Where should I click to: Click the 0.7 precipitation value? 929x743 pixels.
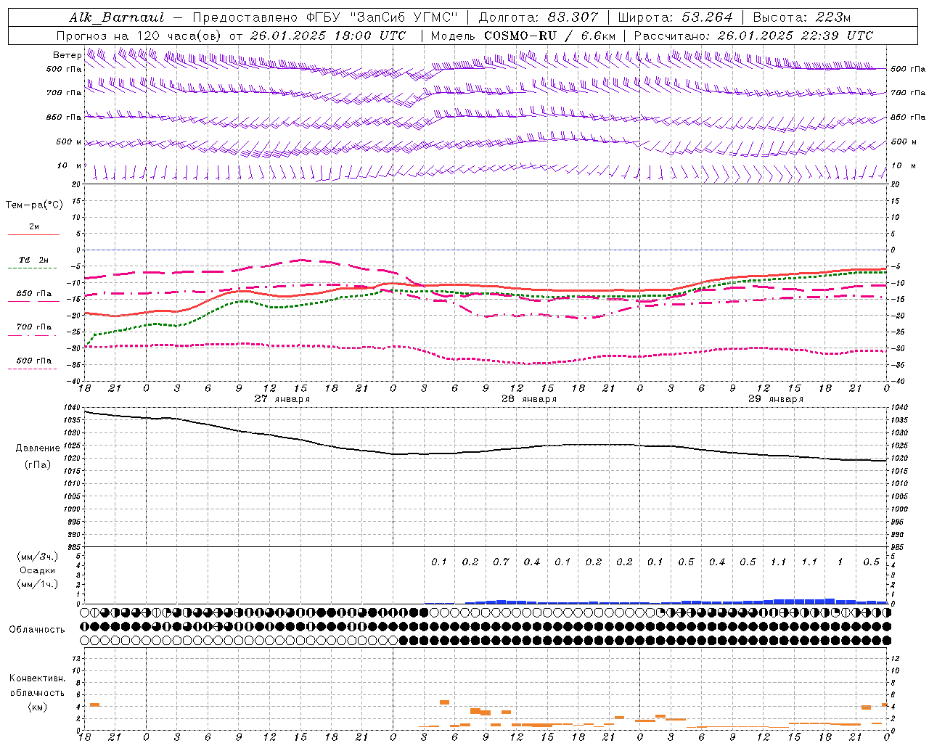point(501,562)
